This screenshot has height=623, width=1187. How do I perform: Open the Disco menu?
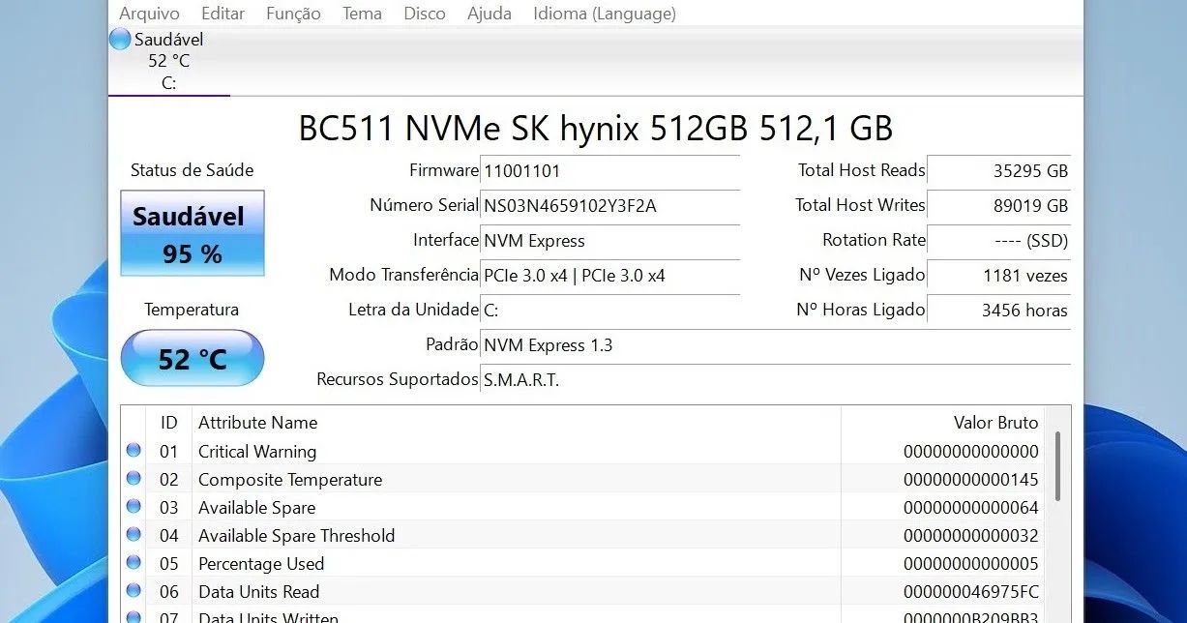(425, 14)
